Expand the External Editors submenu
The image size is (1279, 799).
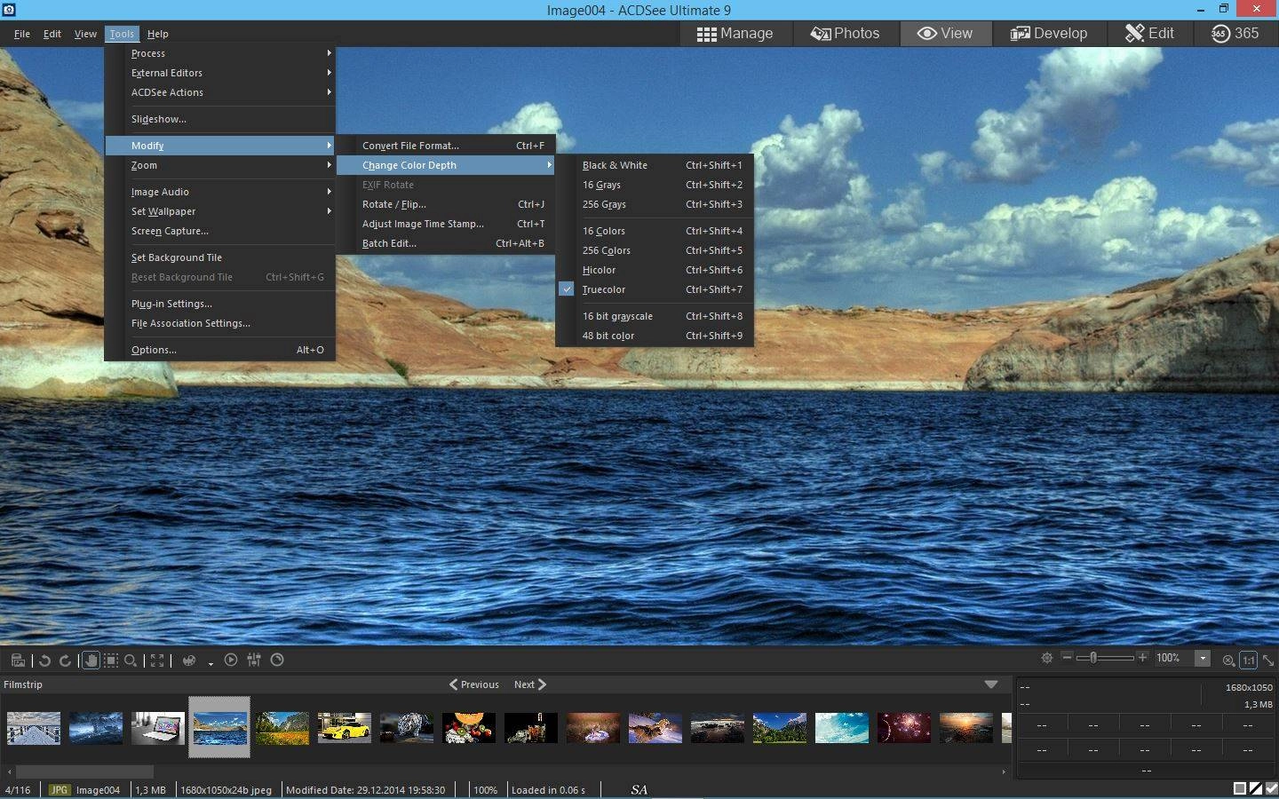point(219,73)
